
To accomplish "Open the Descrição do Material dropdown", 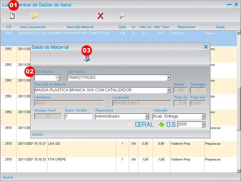I will (168, 90).
